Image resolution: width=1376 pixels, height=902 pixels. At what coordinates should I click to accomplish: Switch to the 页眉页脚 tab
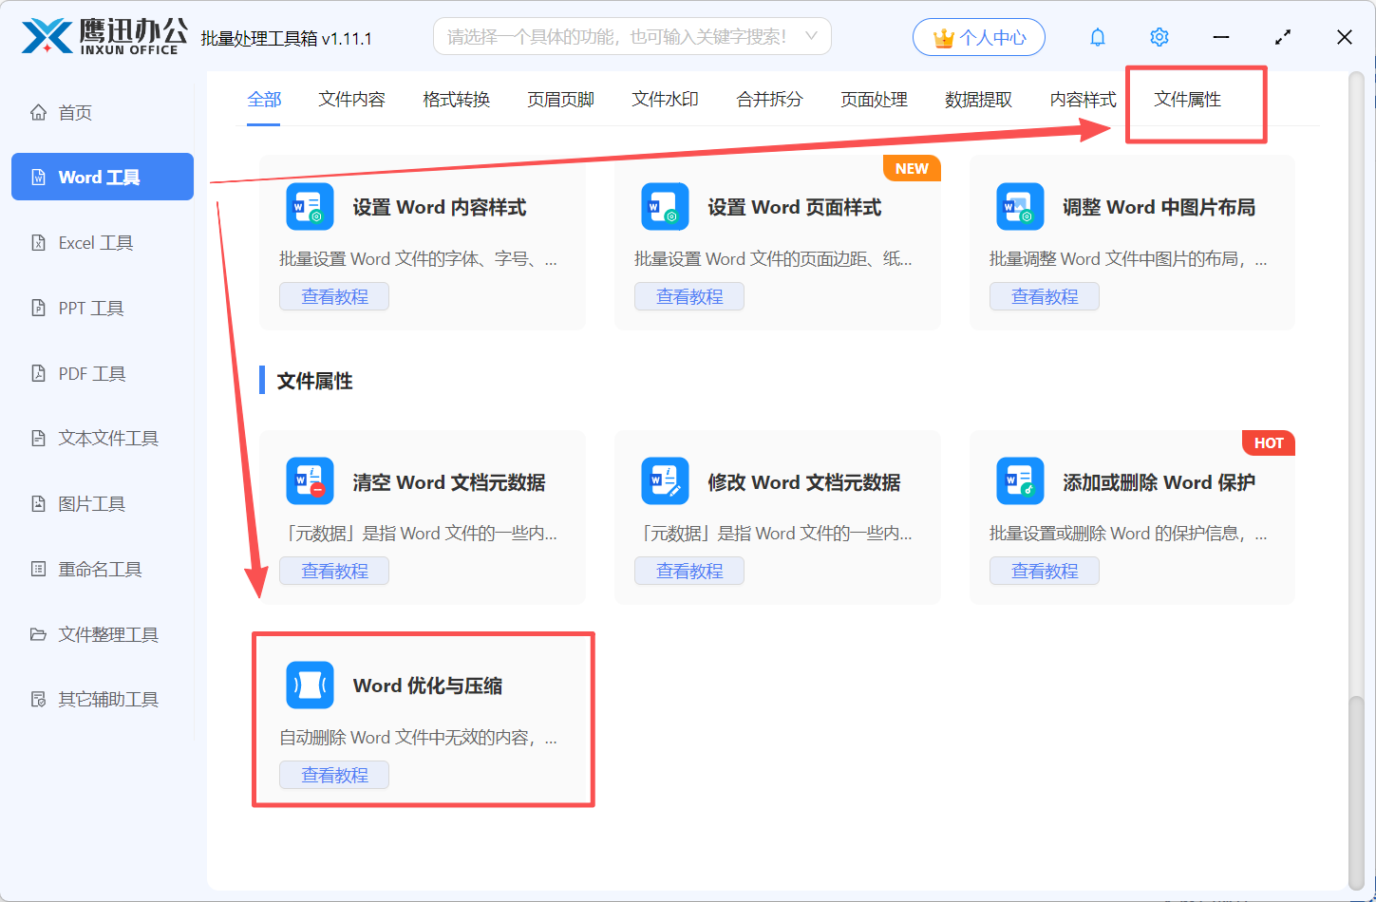(561, 100)
